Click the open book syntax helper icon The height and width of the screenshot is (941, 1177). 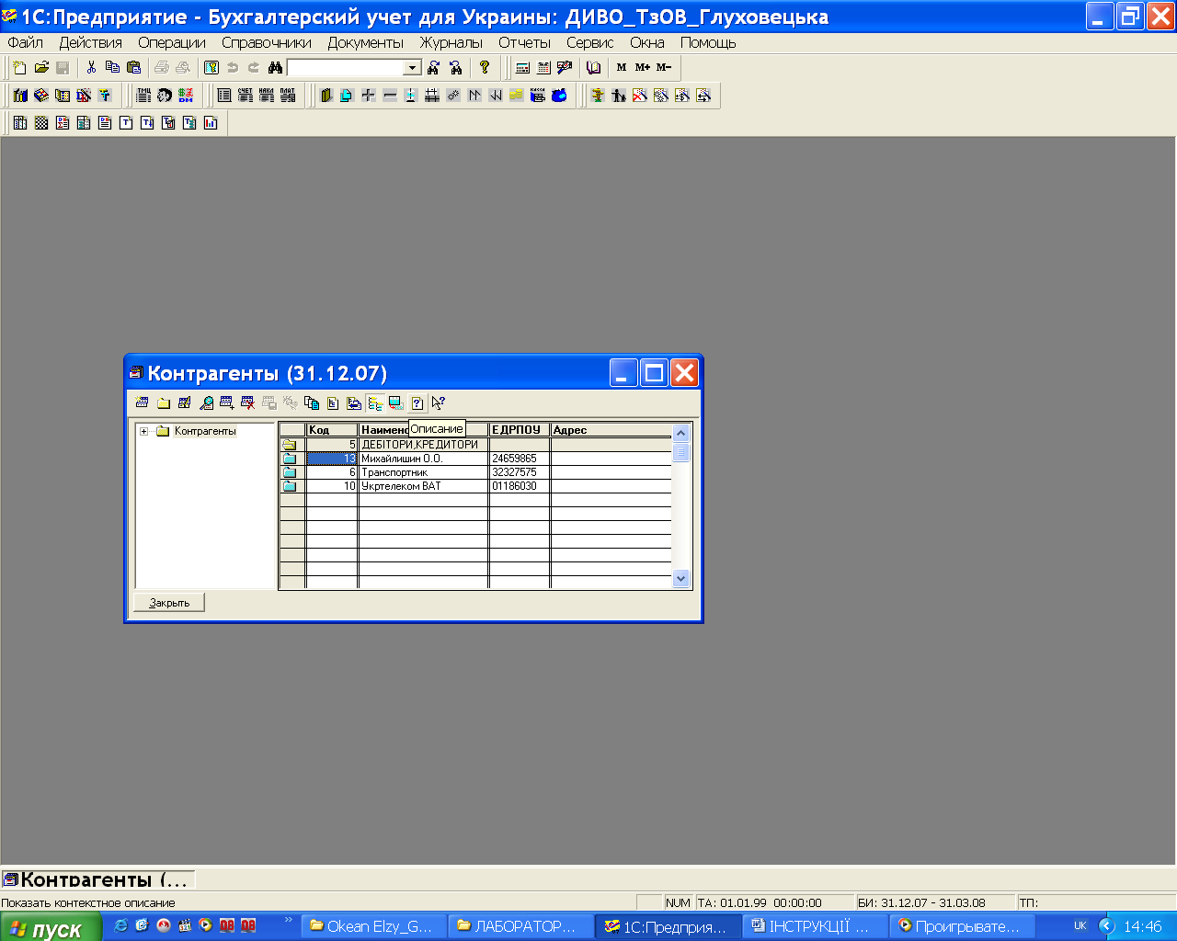tap(593, 68)
